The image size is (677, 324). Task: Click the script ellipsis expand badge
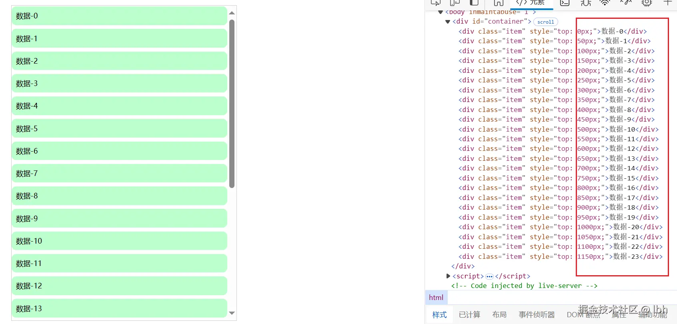(x=489, y=276)
